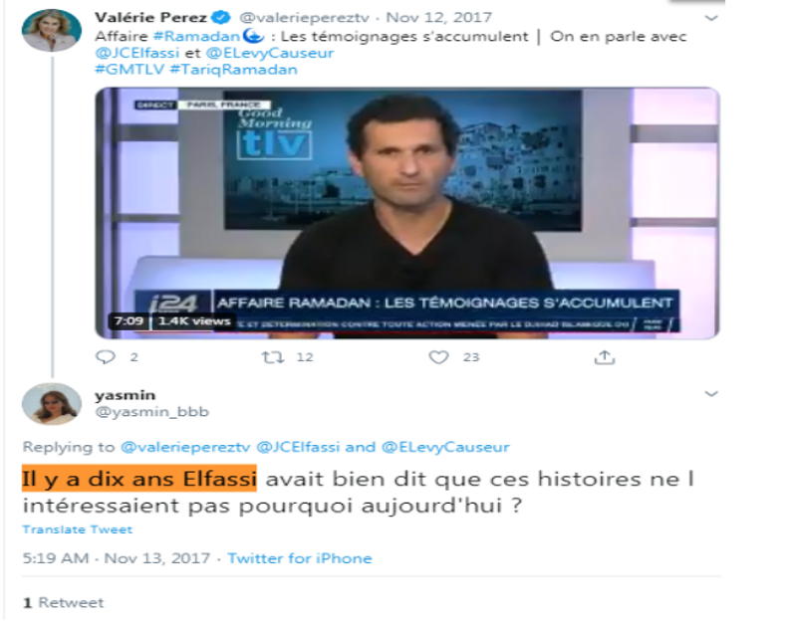Like the tweet with heart icon
The width and height of the screenshot is (787, 626).
(x=438, y=357)
